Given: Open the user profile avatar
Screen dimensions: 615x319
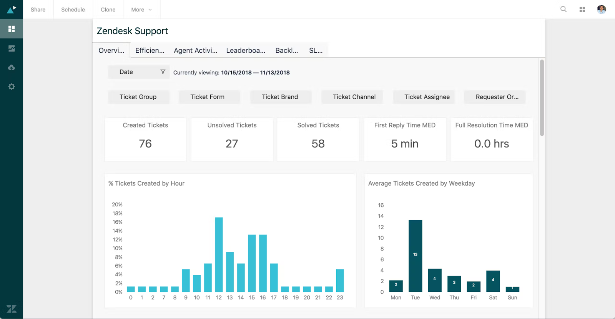Looking at the screenshot, I should pos(602,10).
